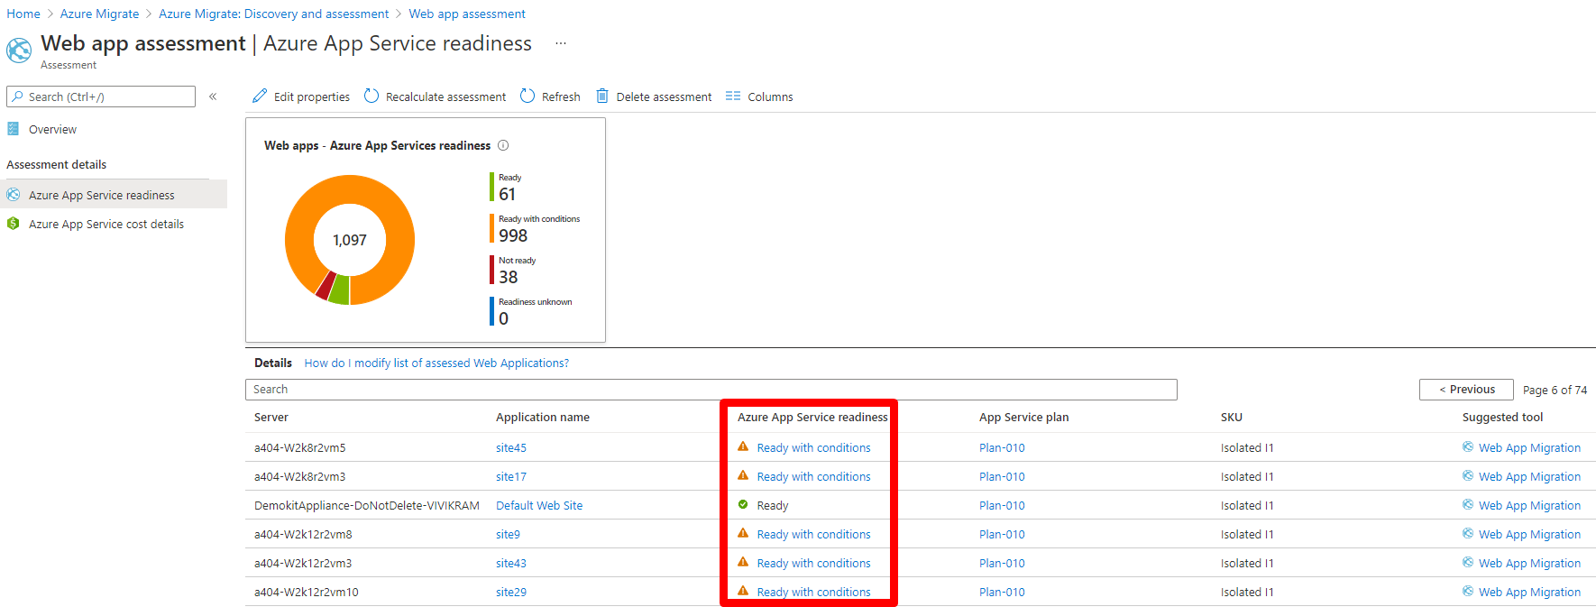The image size is (1596, 607).
Task: Select Azure App Service readiness menu item
Action: 114,195
